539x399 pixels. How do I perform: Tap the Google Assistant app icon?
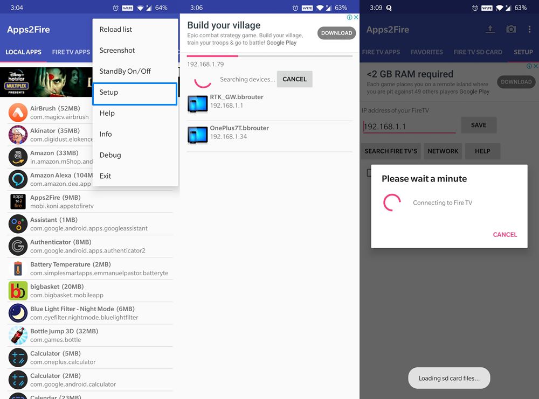tap(18, 224)
